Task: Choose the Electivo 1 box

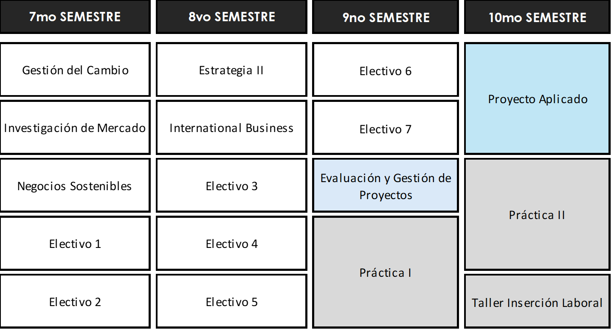Action: point(75,244)
